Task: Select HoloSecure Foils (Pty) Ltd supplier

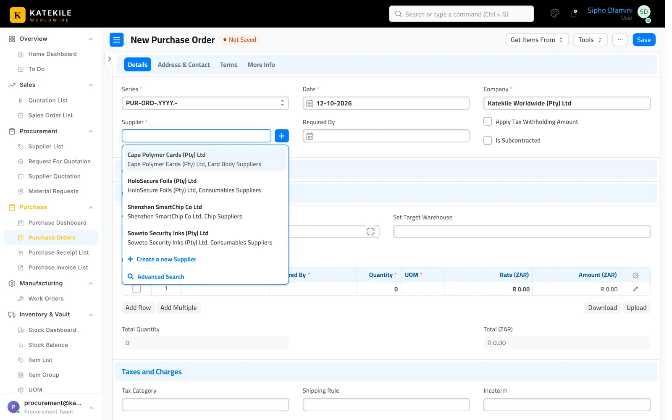Action: [x=205, y=186]
